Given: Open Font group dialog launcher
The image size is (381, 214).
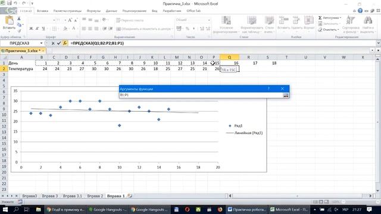Looking at the screenshot, I should (x=77, y=37).
